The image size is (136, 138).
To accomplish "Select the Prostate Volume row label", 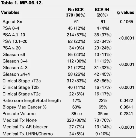I will coord(19,114).
